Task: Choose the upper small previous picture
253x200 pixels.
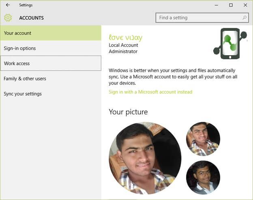Action: (203, 139)
